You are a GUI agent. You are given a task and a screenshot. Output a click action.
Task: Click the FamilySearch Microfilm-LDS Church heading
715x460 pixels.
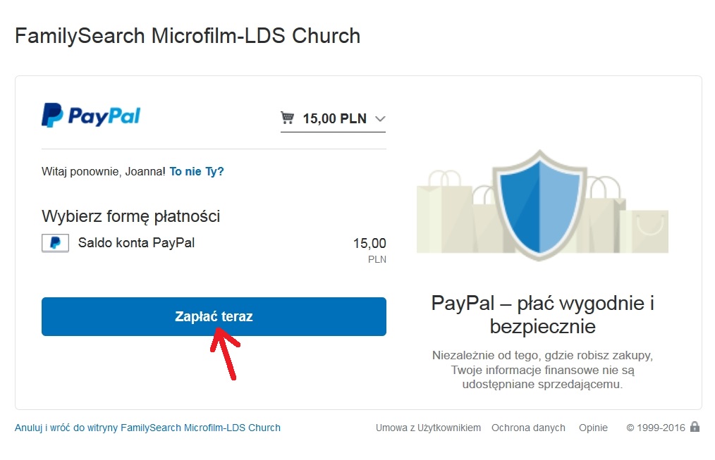188,36
